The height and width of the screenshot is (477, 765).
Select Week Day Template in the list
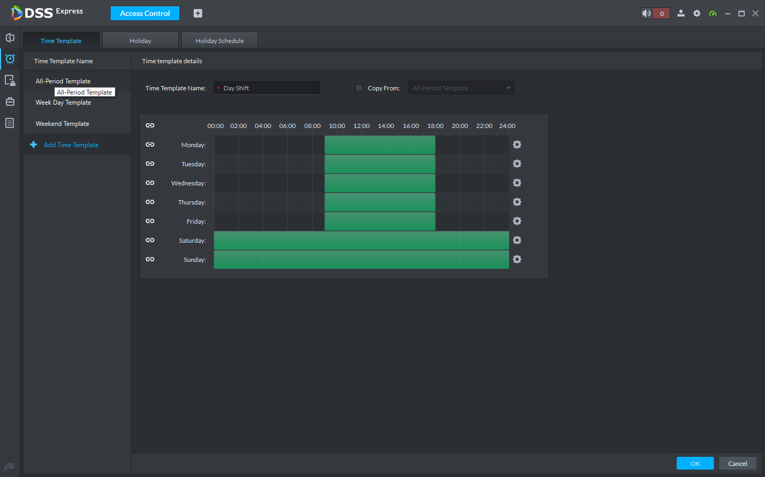77,102
